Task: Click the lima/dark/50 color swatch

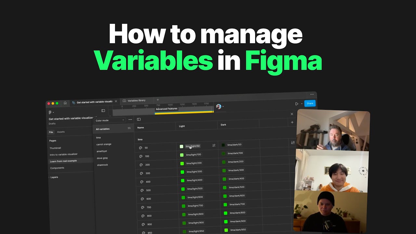Action: pyautogui.click(x=223, y=145)
